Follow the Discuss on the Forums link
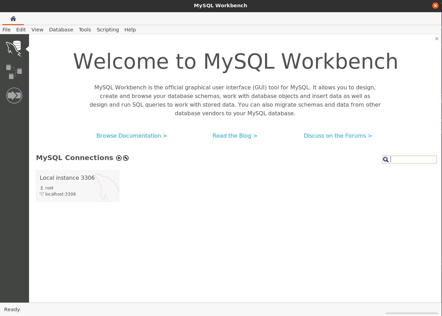Viewport: 442px width, 316px height. point(338,136)
